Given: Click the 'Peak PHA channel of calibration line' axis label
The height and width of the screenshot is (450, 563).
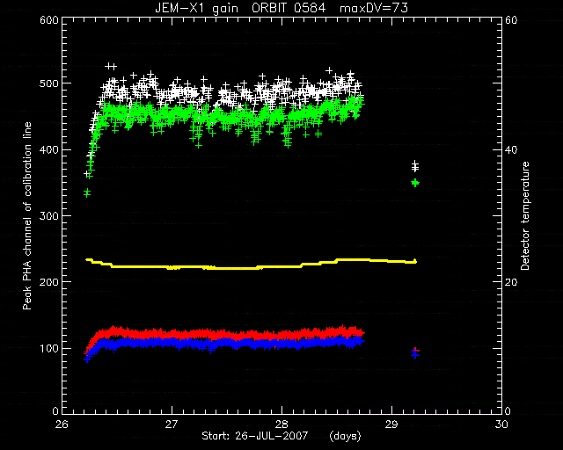Looking at the screenshot, I should (x=27, y=215).
